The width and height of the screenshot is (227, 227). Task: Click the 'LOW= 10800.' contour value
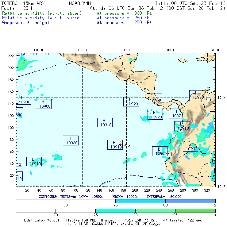click(x=91, y=197)
